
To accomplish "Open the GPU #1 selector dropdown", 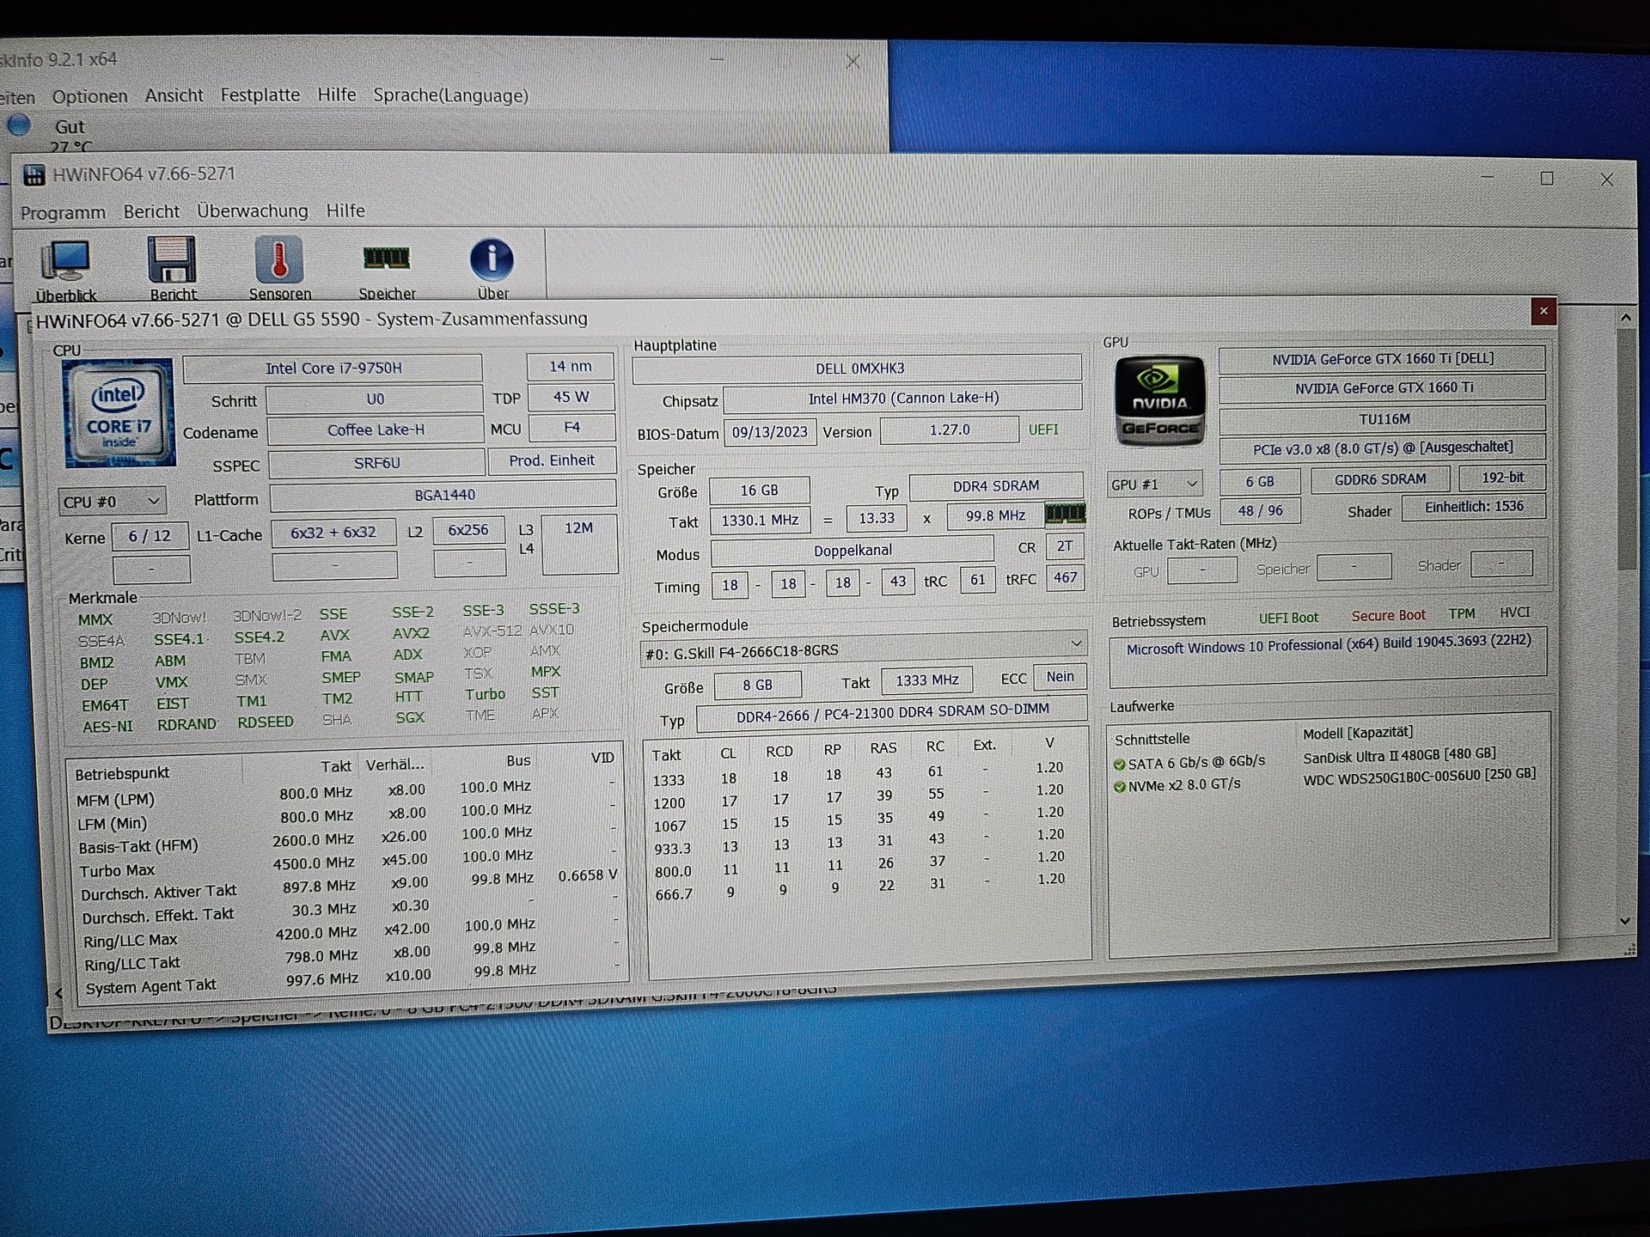I will pyautogui.click(x=1154, y=484).
